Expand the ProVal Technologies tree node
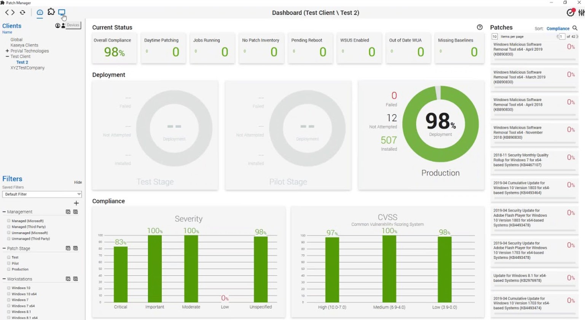The height and width of the screenshot is (320, 585). point(7,51)
